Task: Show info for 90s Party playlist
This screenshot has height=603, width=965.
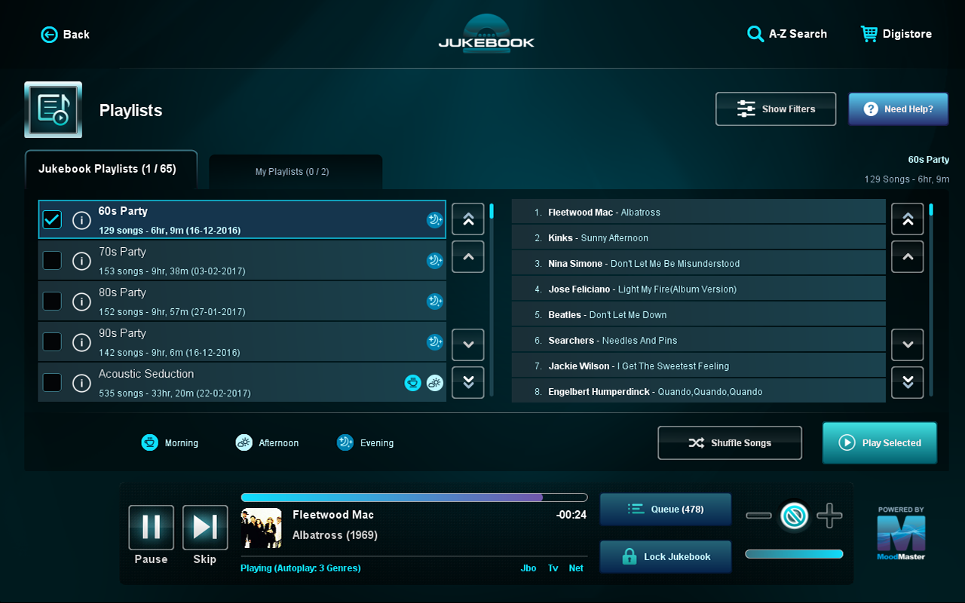Action: (x=81, y=342)
